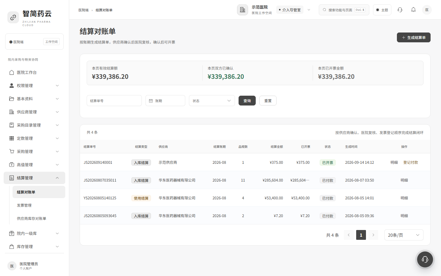Open headset support icon in top bar

[400, 10]
